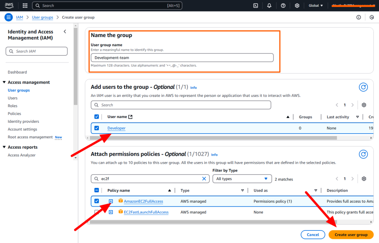Uncheck the AmazonEC2FullAccess checkbox
The image size is (379, 243).
coord(97,201)
